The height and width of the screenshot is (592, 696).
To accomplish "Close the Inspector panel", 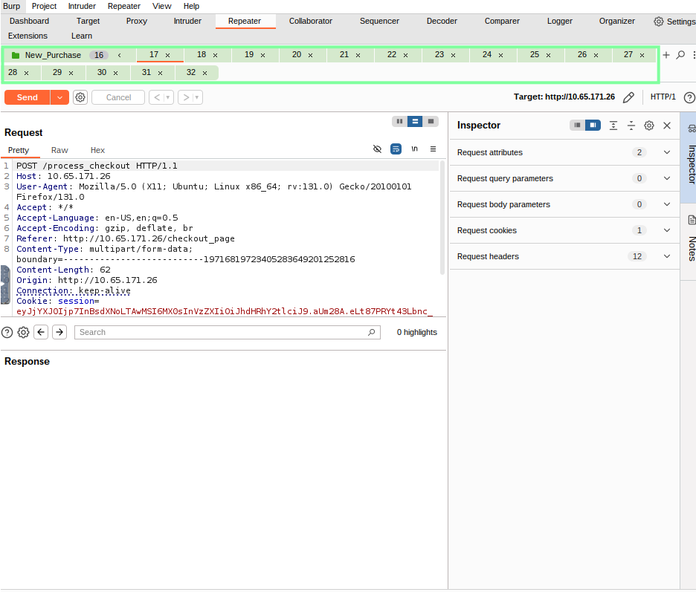I will [x=667, y=126].
